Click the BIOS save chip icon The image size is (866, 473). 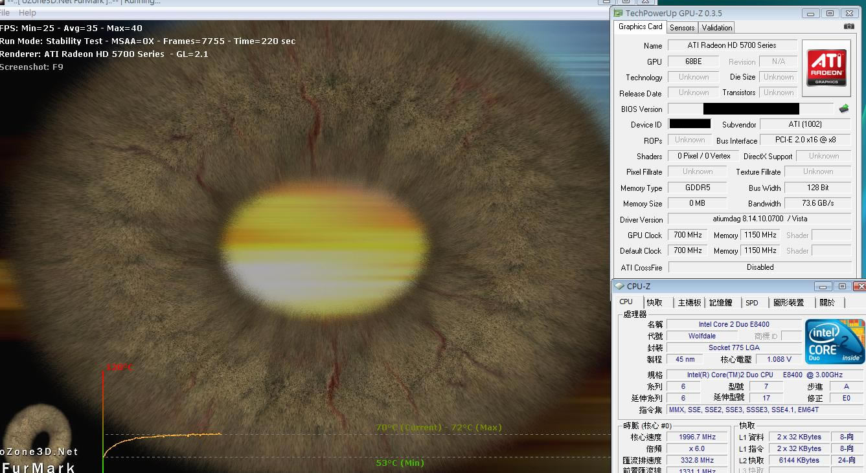[x=843, y=109]
